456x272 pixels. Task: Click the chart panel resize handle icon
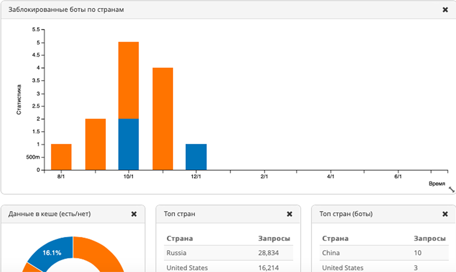(x=452, y=190)
